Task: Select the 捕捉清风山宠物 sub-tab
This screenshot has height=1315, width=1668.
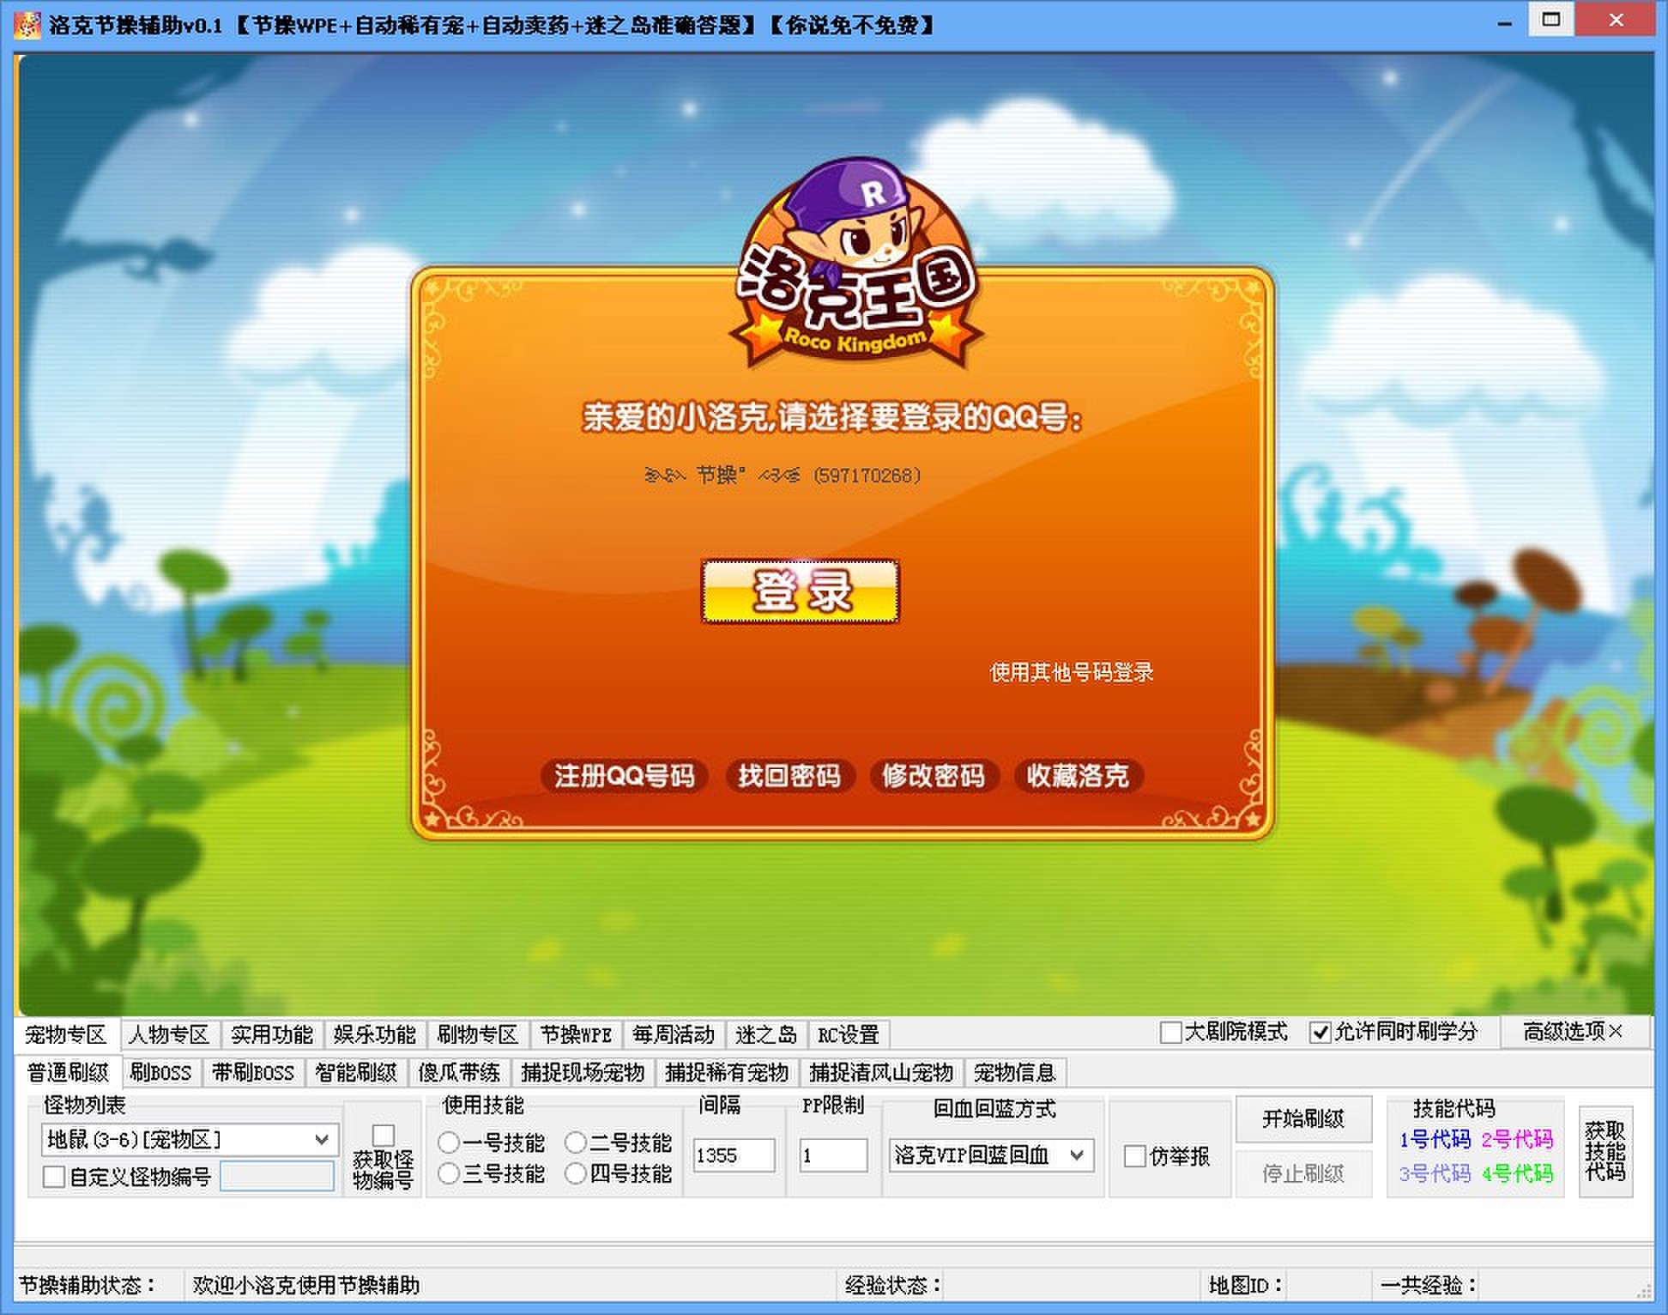Action: [x=881, y=1072]
